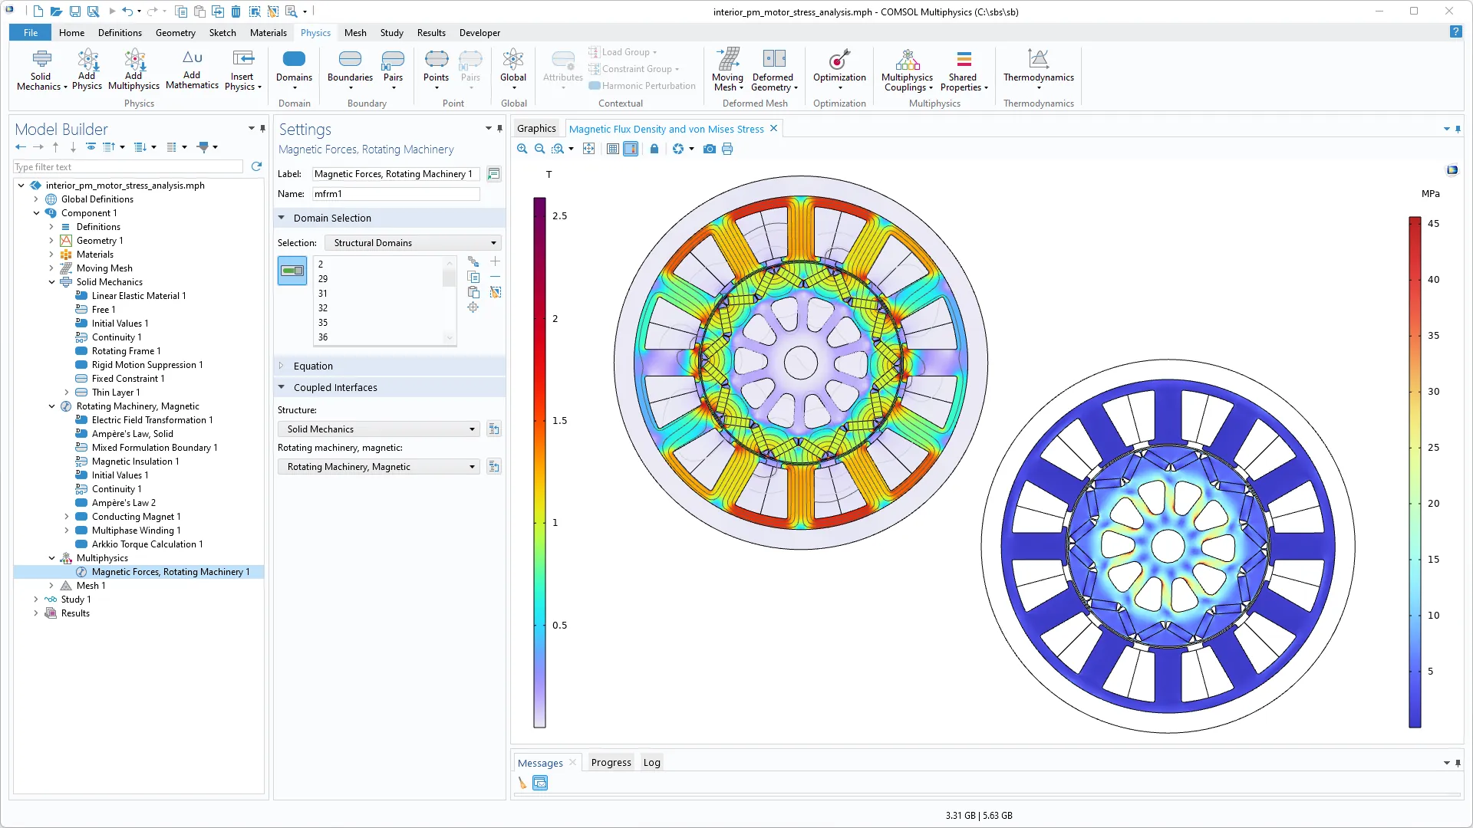Click the Label field with Magnetic Forces text
Image resolution: width=1473 pixels, height=828 pixels.
[396, 174]
